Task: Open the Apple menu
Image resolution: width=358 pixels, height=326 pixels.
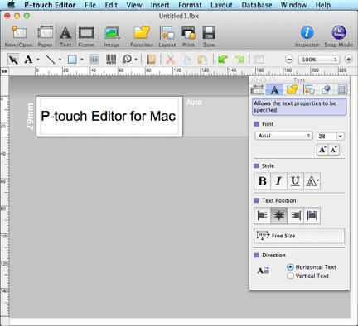Action: click(11, 5)
